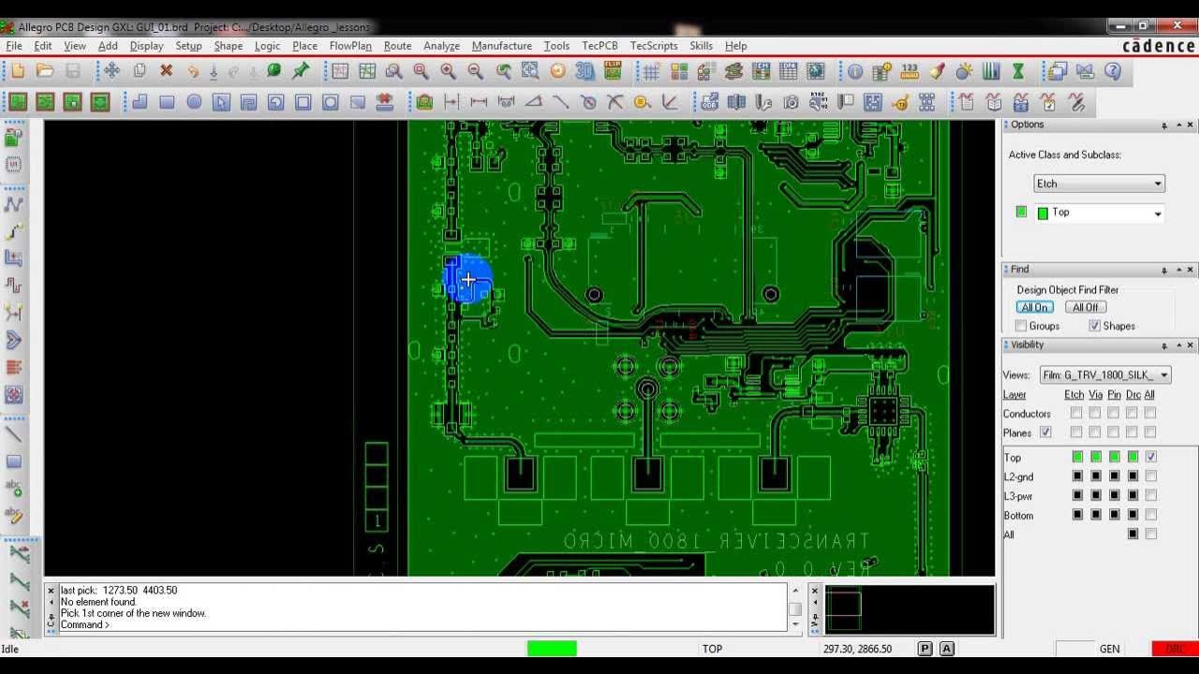Toggle the Grid icon in toolbar
1199x674 pixels.
[x=651, y=71]
